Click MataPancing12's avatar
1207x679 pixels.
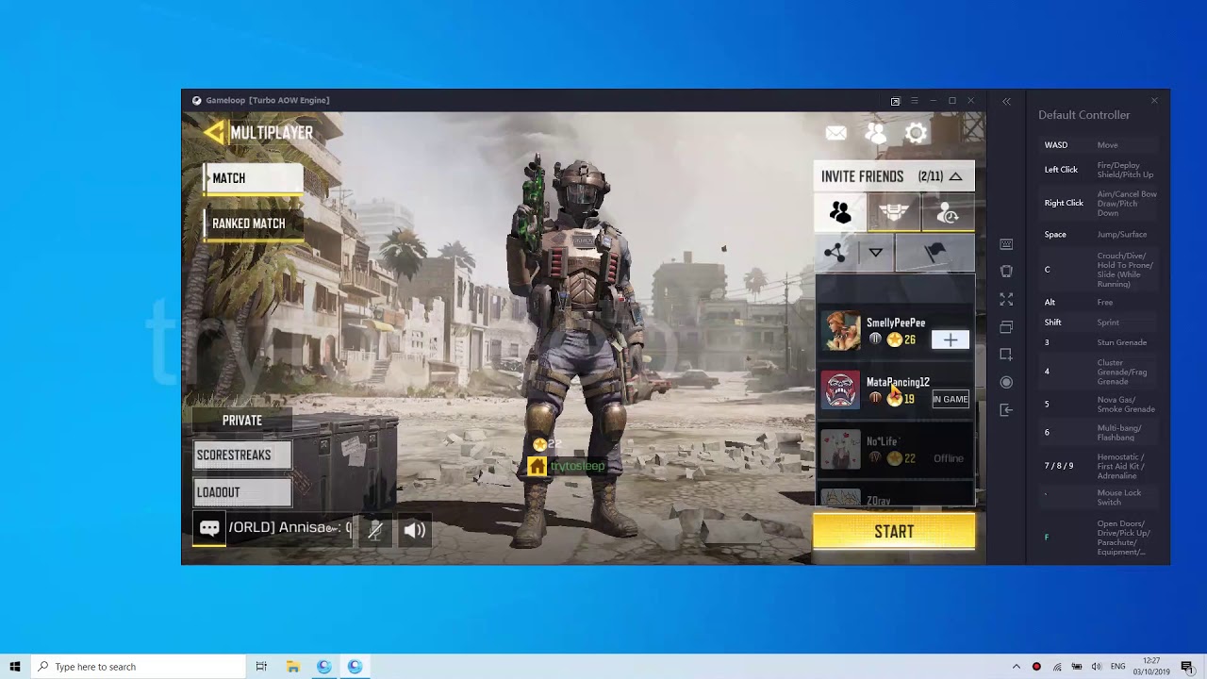[840, 389]
